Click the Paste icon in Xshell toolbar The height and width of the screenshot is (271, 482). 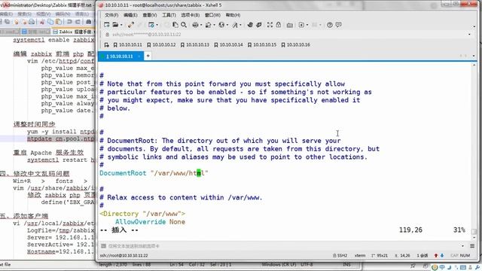click(x=175, y=25)
